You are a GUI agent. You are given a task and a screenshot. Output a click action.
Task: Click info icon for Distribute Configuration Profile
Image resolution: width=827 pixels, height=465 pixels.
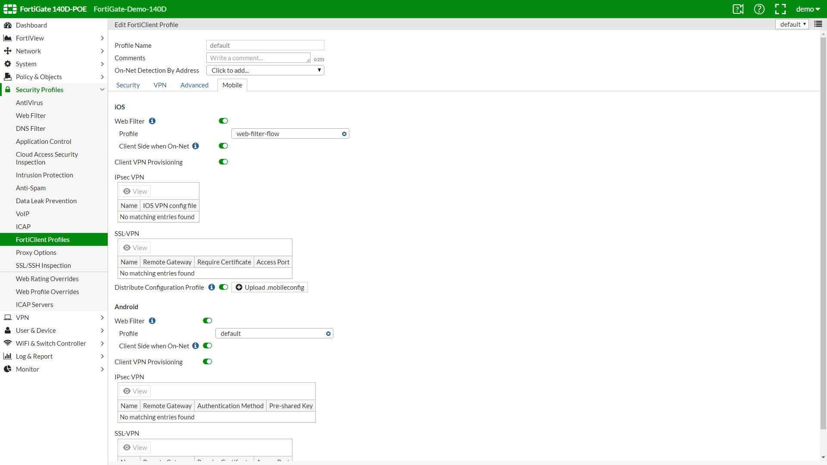coord(211,287)
